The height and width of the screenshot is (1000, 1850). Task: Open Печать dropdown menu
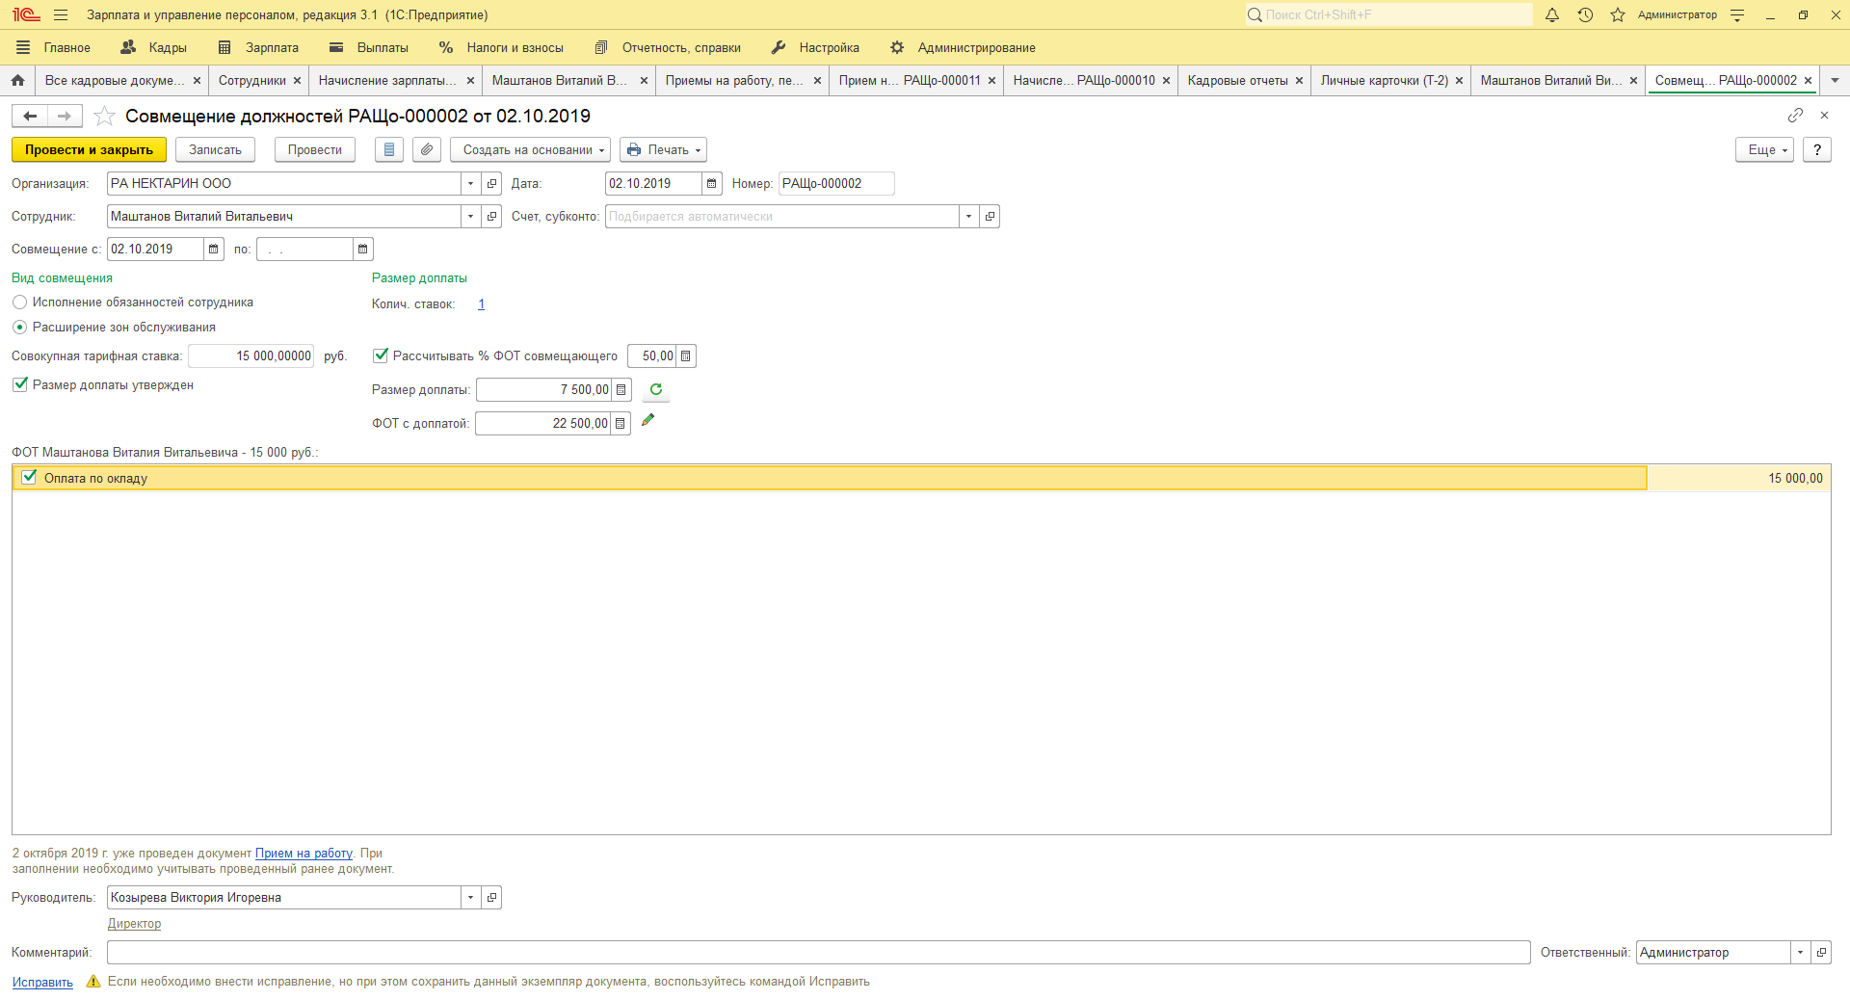(x=663, y=149)
